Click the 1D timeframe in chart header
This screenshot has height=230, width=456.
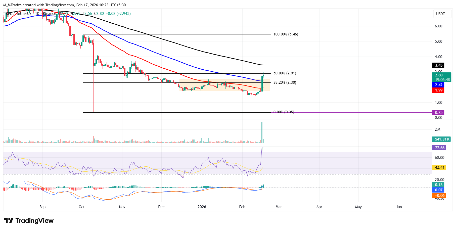point(37,14)
